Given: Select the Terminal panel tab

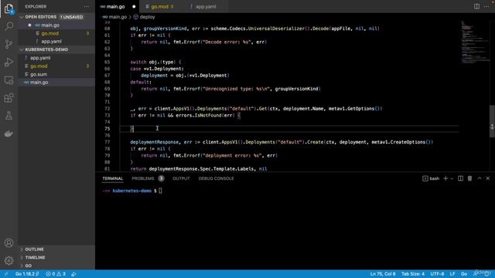Looking at the screenshot, I should click(112, 178).
